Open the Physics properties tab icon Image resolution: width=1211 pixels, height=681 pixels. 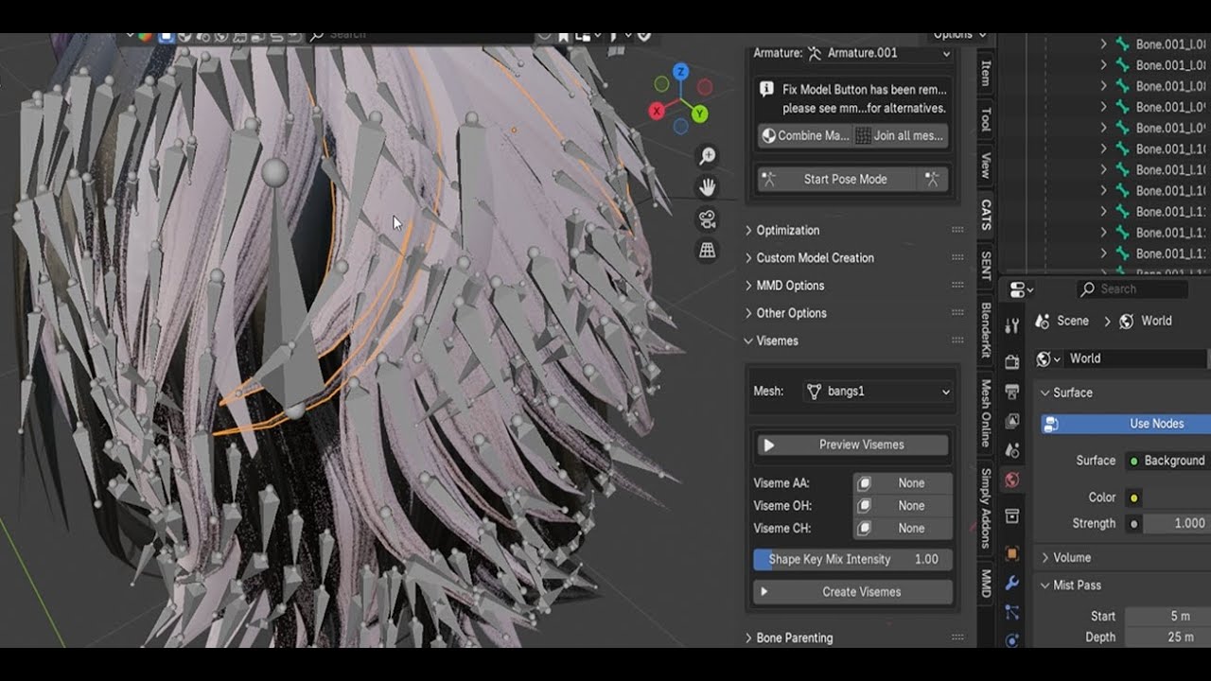[x=1011, y=639]
